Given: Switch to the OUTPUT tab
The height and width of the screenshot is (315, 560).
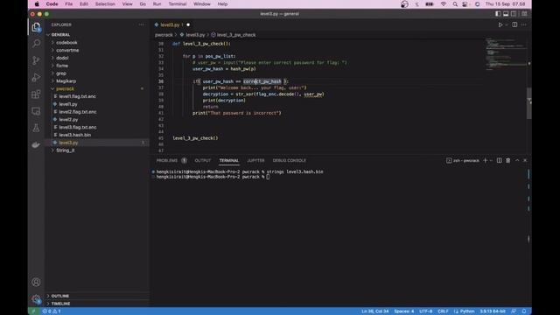Looking at the screenshot, I should pyautogui.click(x=202, y=161).
